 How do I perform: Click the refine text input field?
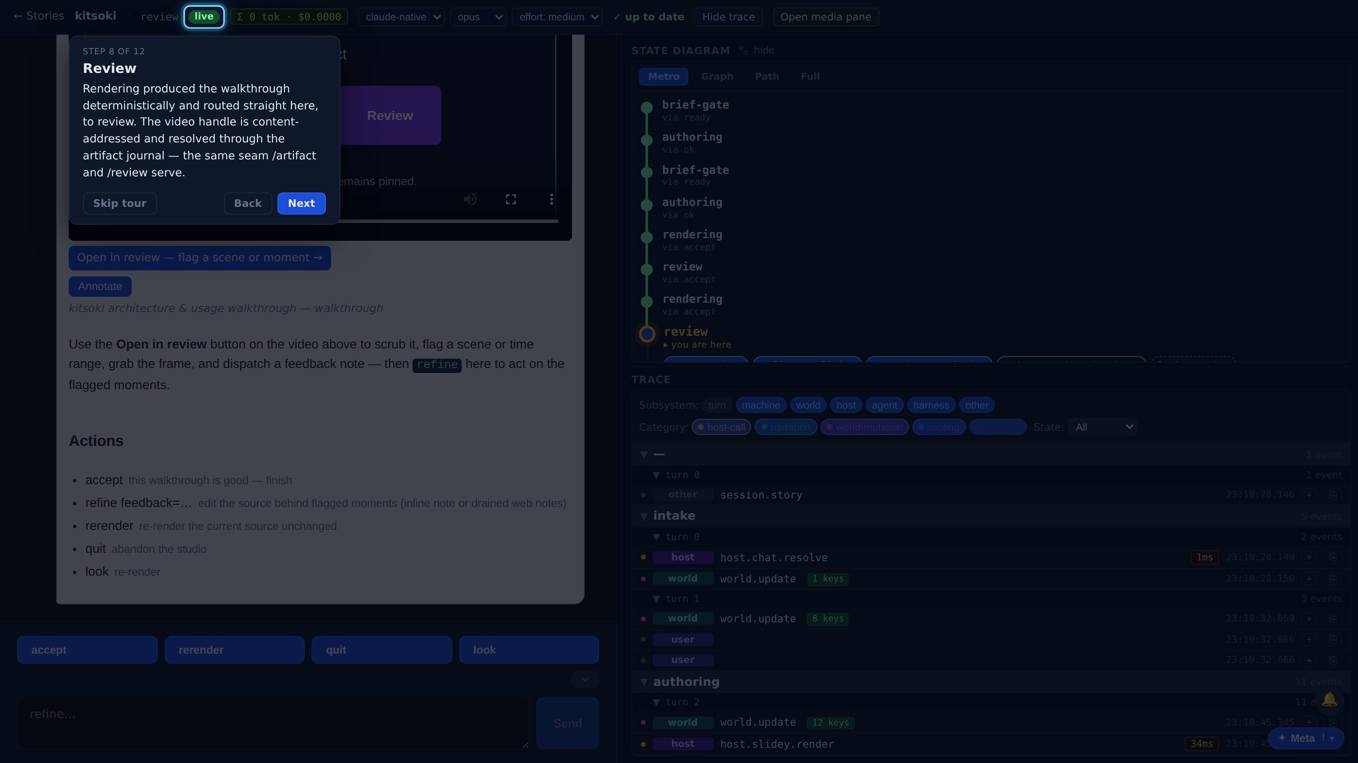coord(274,723)
